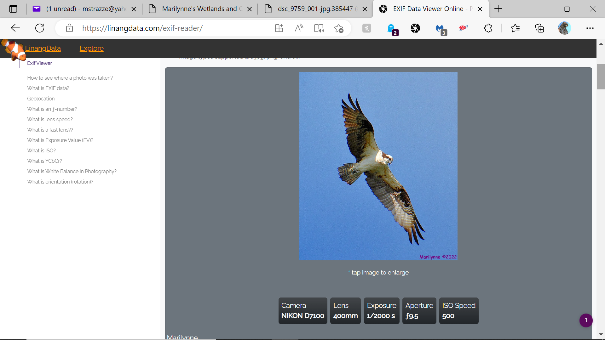The image size is (605, 340).
Task: Open the Favorites list icon
Action: [515, 28]
